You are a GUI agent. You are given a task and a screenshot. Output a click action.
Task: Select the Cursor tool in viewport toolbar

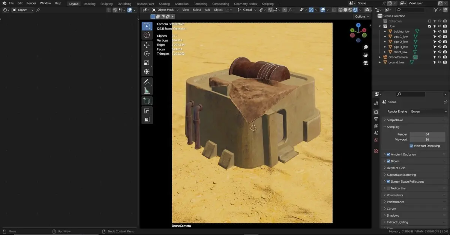point(147,35)
